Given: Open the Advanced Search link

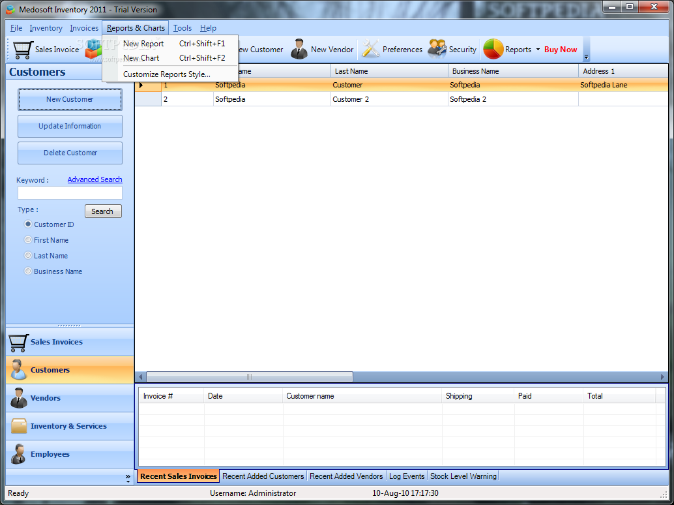Looking at the screenshot, I should tap(95, 179).
